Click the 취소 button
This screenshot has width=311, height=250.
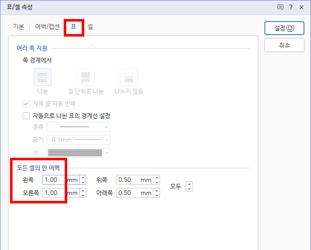tap(284, 45)
